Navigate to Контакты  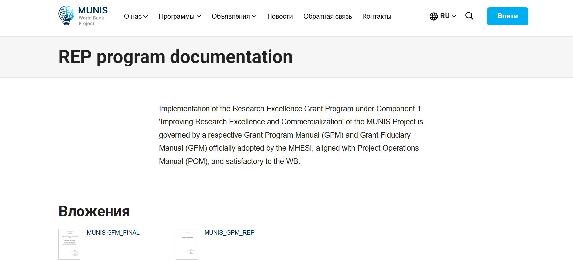click(x=377, y=16)
